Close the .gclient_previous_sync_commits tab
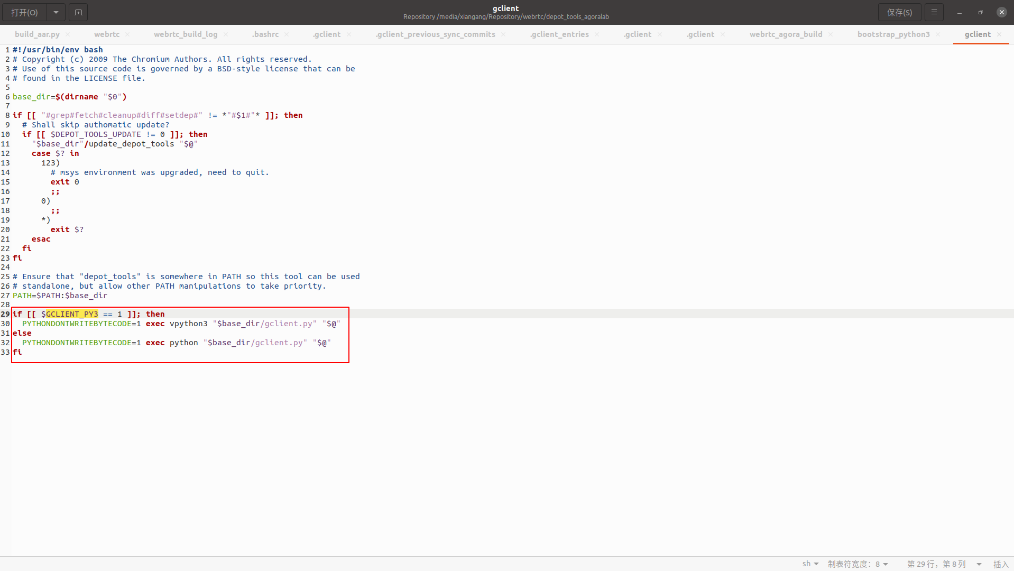The width and height of the screenshot is (1014, 571). (503, 34)
